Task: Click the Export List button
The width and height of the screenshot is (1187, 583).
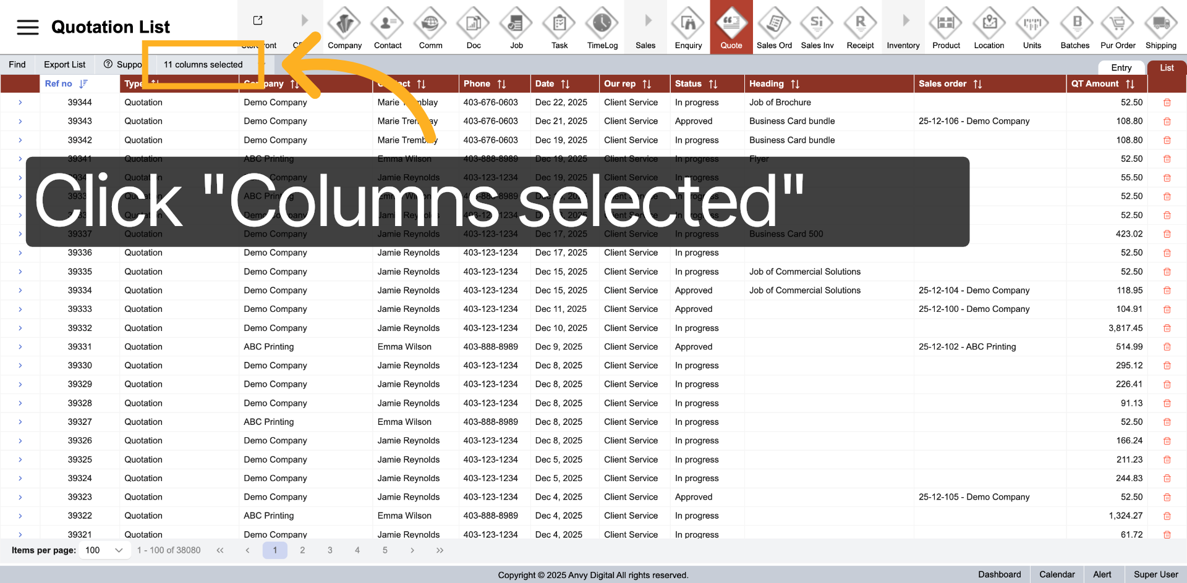Action: [x=65, y=64]
